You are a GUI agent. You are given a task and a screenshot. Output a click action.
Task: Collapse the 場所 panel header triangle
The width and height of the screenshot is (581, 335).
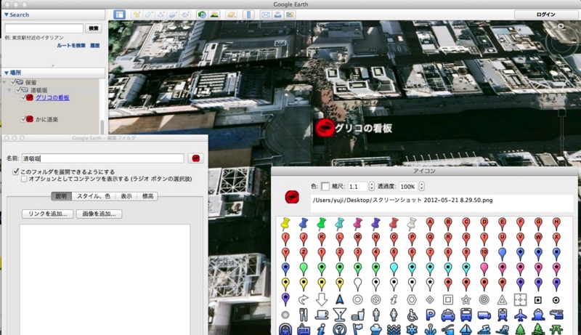click(x=7, y=73)
